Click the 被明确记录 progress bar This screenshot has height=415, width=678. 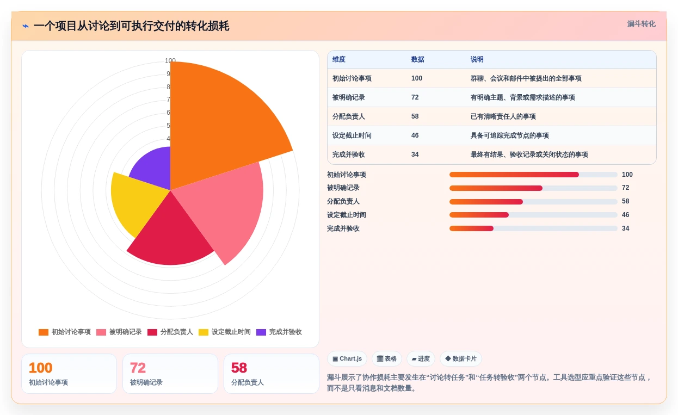(533, 188)
